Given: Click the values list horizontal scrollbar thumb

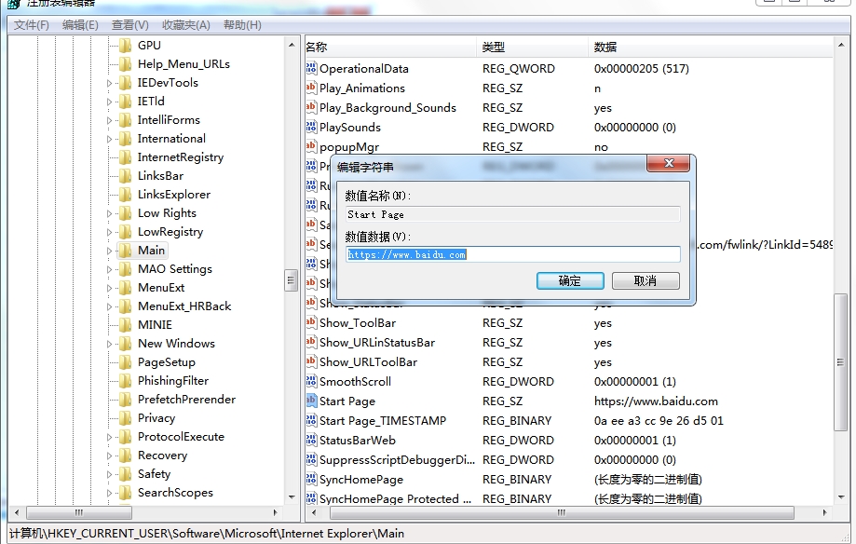Looking at the screenshot, I should click(562, 513).
